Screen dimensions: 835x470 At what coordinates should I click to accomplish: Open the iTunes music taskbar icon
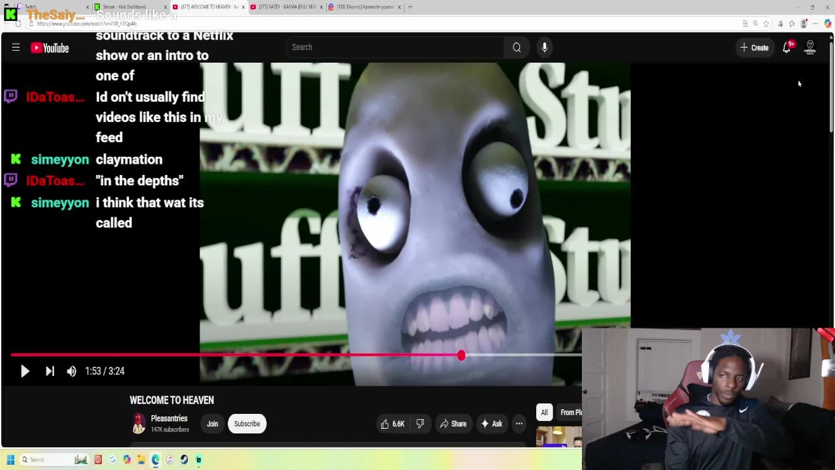170,460
